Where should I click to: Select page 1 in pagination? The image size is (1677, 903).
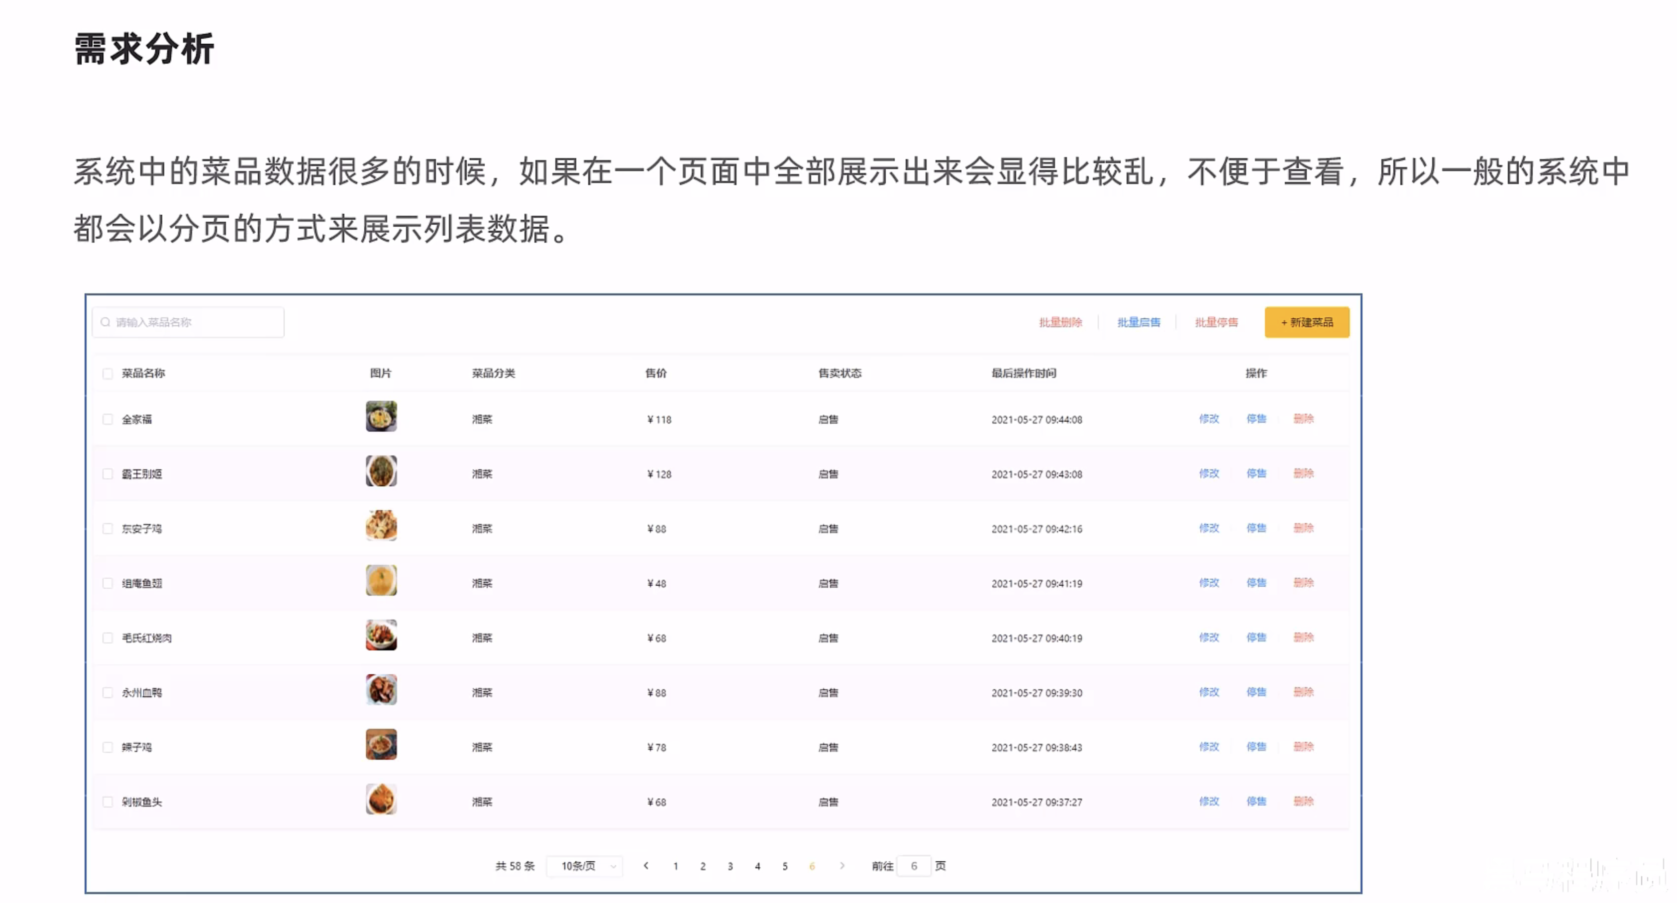click(675, 866)
